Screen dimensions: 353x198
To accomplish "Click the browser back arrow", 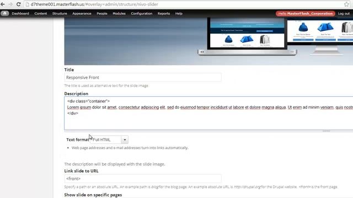I will (x=3, y=4).
